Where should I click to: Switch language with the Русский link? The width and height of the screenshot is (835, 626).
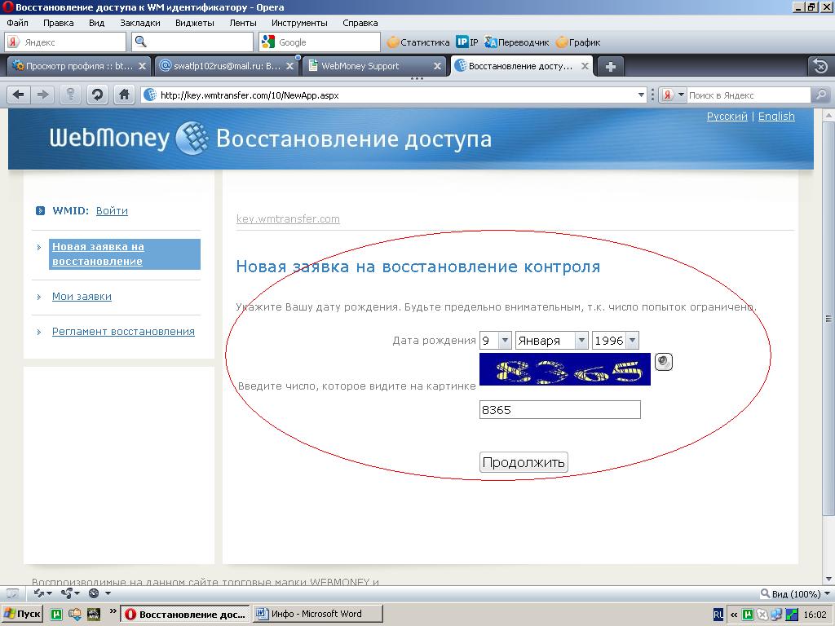[727, 116]
